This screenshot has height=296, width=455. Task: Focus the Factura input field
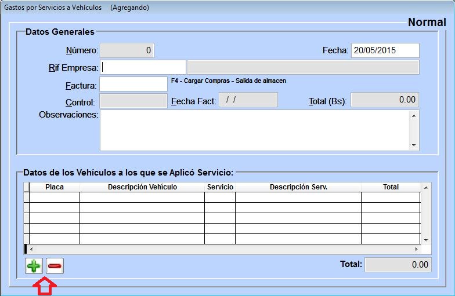coord(133,85)
